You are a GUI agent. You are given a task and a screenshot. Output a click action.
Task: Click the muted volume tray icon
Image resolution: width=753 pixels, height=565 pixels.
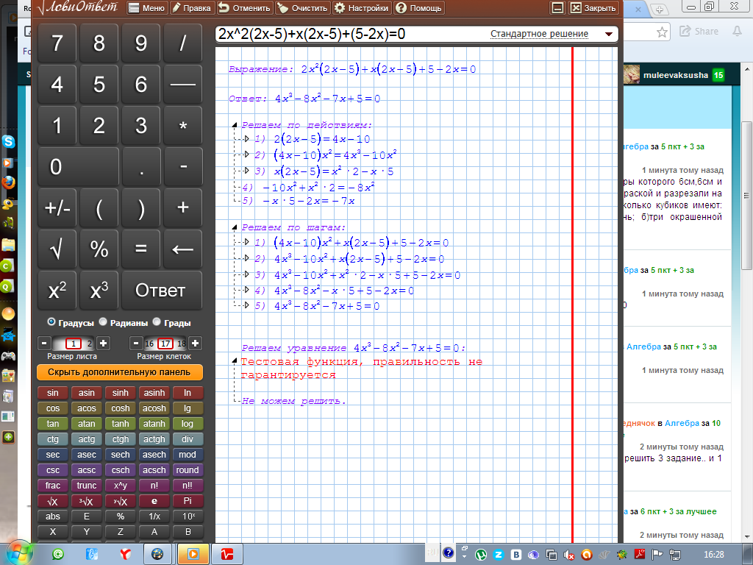coord(569,555)
